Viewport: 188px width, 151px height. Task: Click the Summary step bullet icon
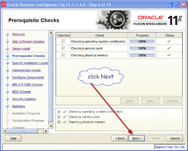click(x=8, y=106)
